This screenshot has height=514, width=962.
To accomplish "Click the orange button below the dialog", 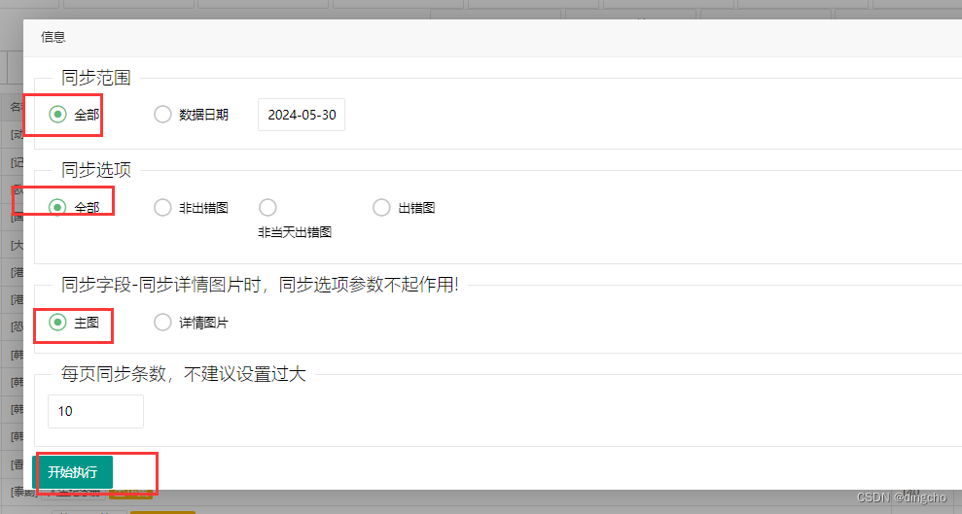I will (162, 510).
